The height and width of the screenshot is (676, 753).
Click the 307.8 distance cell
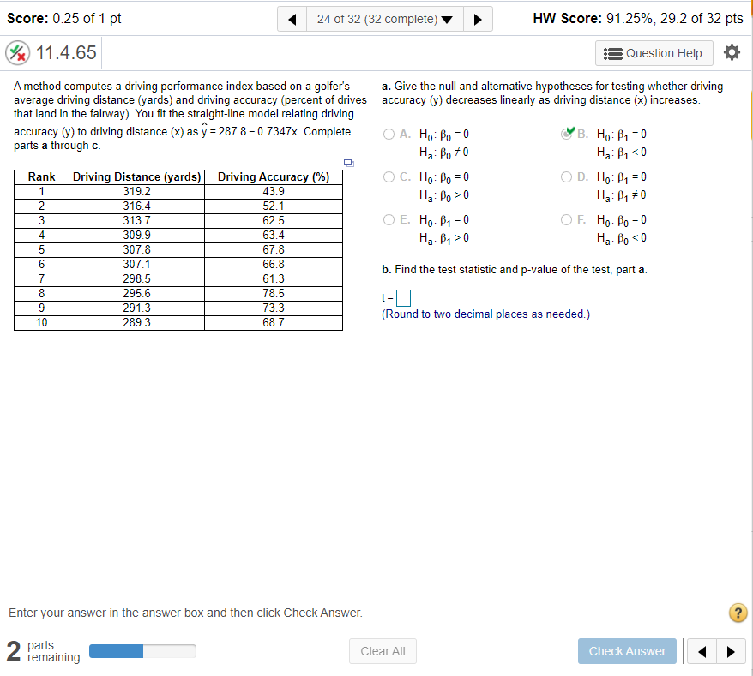tap(137, 249)
